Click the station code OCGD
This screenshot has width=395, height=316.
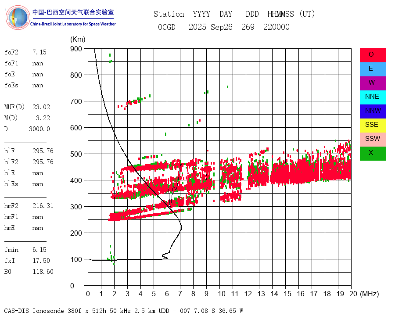click(x=166, y=27)
